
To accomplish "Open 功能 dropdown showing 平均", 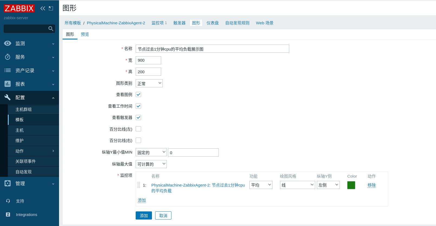I will (x=261, y=185).
